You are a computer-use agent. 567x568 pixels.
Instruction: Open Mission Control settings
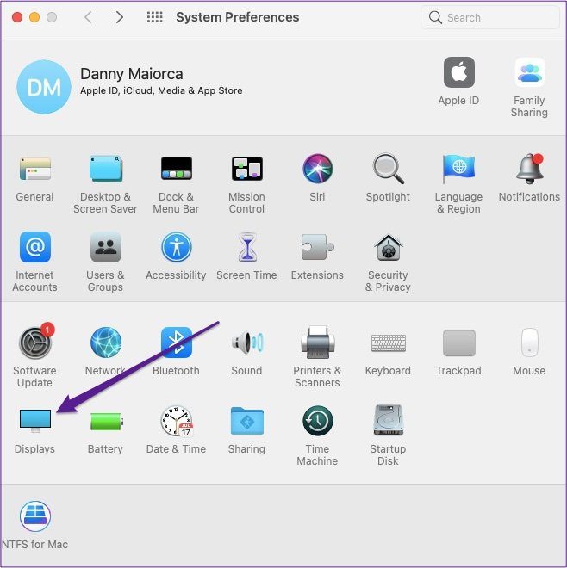[x=247, y=169]
